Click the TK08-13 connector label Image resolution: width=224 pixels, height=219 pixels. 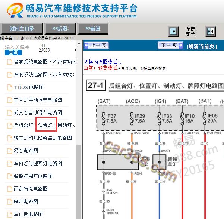click(112, 213)
